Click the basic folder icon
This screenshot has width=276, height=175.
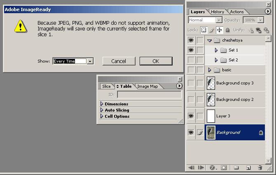click(x=217, y=70)
